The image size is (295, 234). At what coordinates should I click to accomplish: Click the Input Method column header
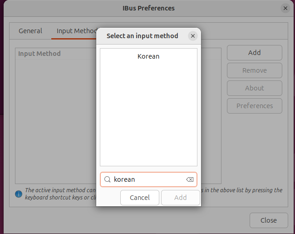pyautogui.click(x=39, y=54)
